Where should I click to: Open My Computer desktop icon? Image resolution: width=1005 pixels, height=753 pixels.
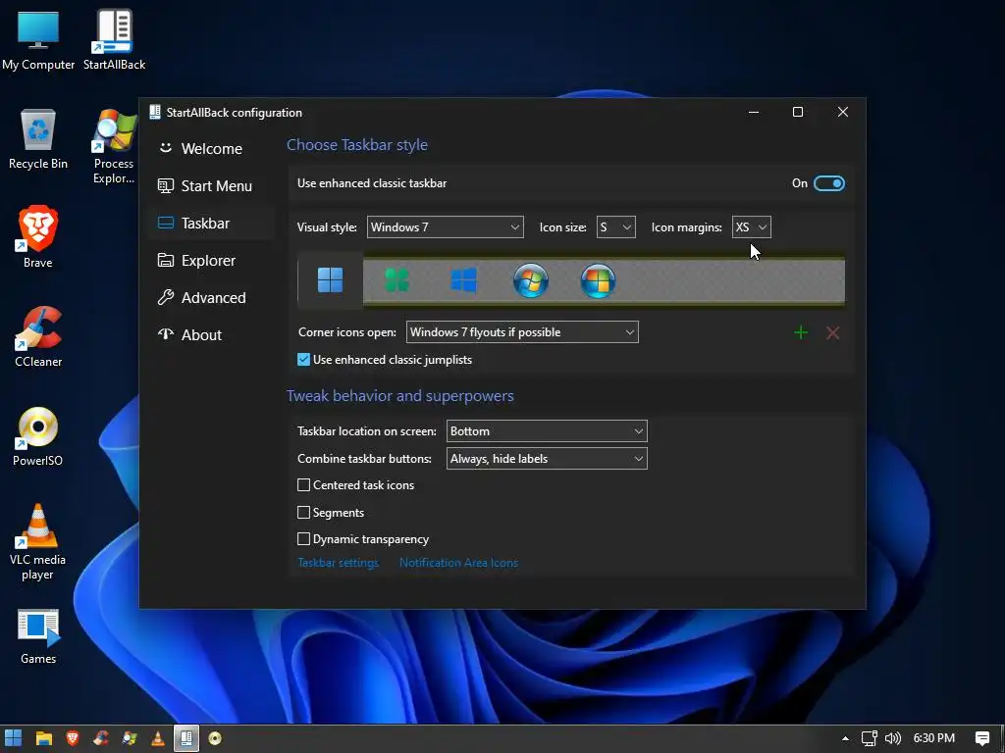pyautogui.click(x=38, y=39)
